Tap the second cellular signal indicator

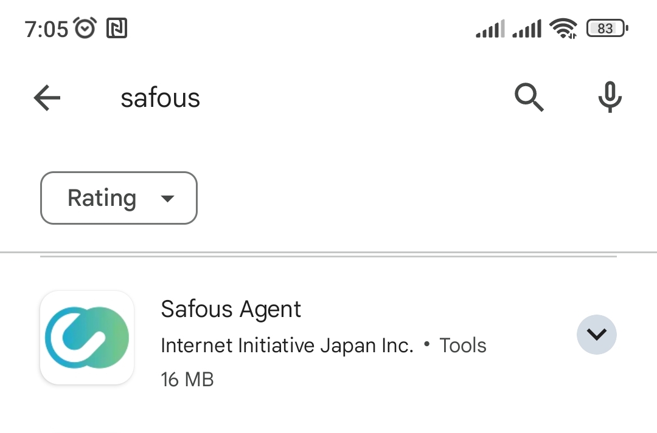point(527,29)
